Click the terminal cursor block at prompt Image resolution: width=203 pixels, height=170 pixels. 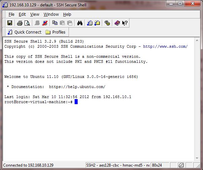(76, 102)
